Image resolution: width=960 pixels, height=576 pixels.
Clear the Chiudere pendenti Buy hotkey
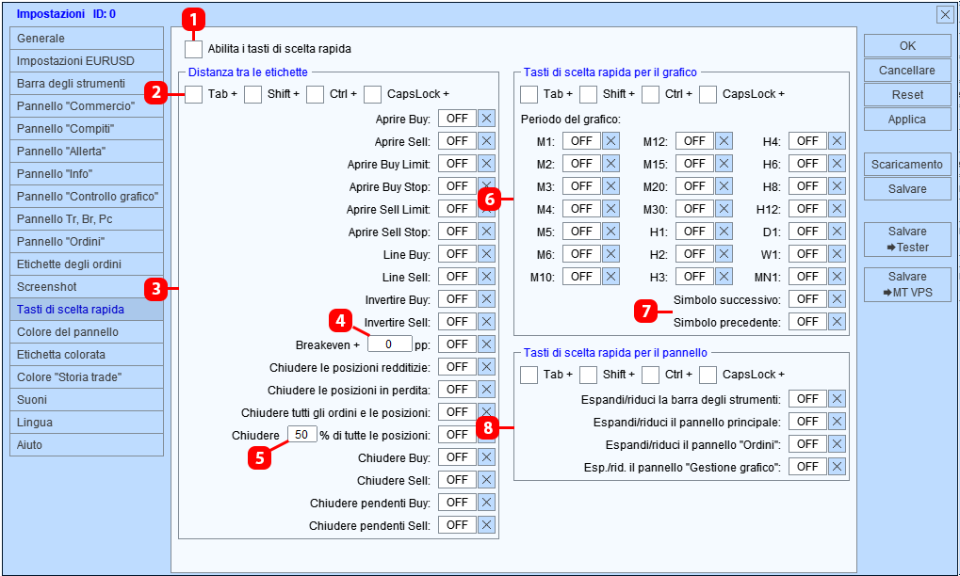pyautogui.click(x=487, y=504)
